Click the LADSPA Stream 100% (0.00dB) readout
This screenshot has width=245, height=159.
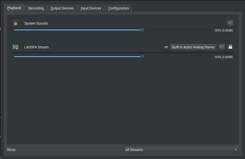(x=224, y=57)
